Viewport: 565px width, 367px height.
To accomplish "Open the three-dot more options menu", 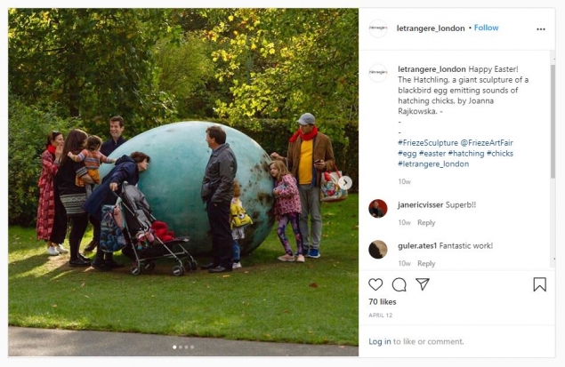I will (x=540, y=29).
